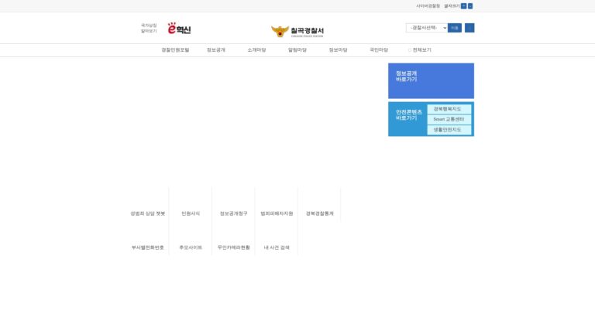Decrease font size with the minus button
Image resolution: width=595 pixels, height=334 pixels.
(470, 6)
